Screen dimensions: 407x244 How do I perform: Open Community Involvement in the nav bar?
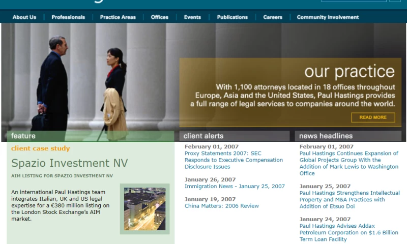tap(328, 17)
